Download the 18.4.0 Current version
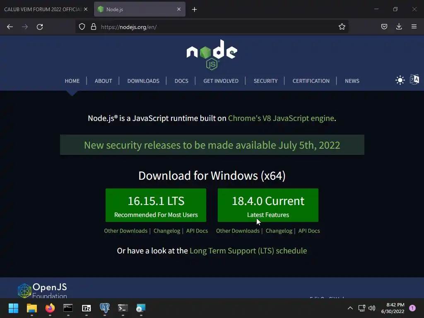 (268, 205)
